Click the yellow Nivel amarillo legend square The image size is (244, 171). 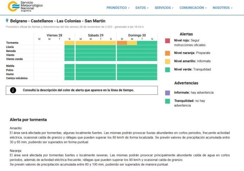[168, 61]
